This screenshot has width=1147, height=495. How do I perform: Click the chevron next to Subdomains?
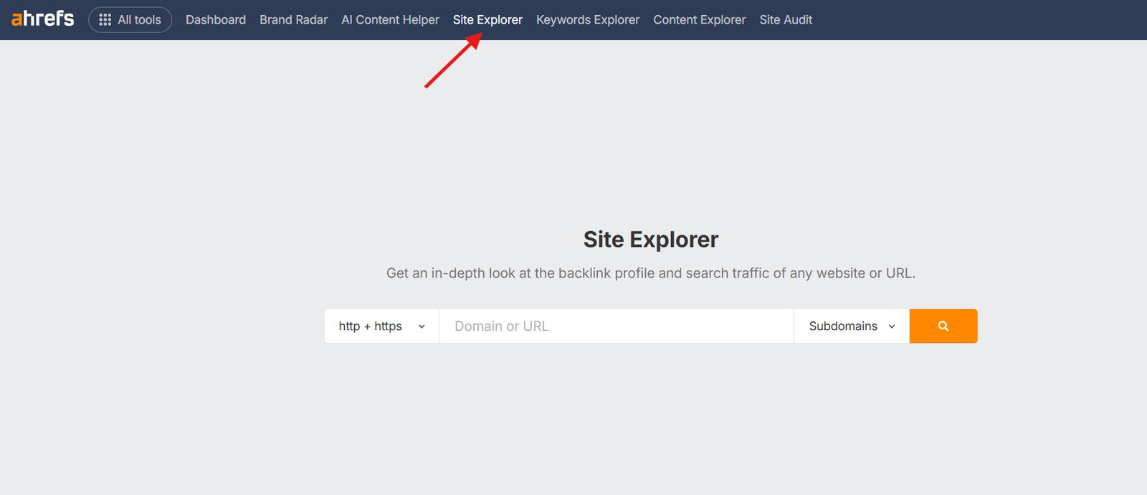[892, 326]
